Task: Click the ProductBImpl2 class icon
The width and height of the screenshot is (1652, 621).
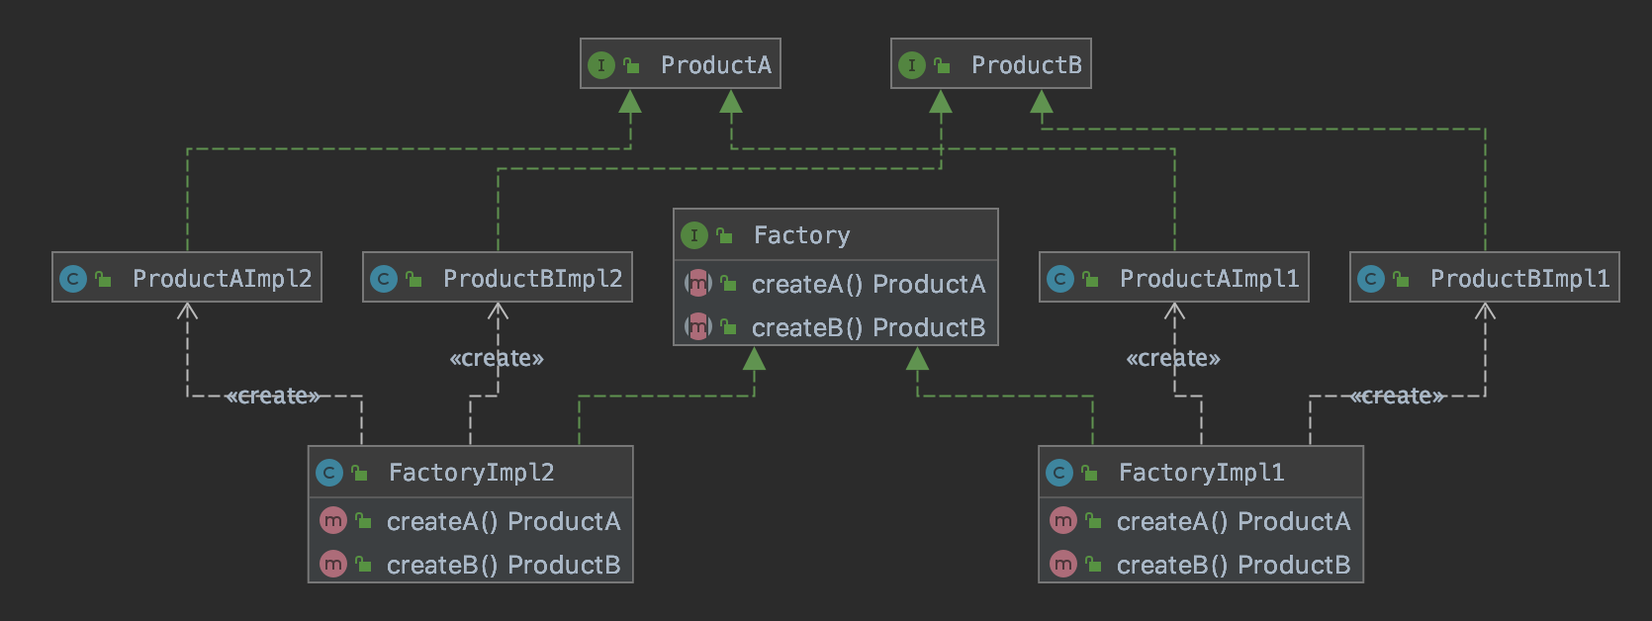Action: (384, 279)
